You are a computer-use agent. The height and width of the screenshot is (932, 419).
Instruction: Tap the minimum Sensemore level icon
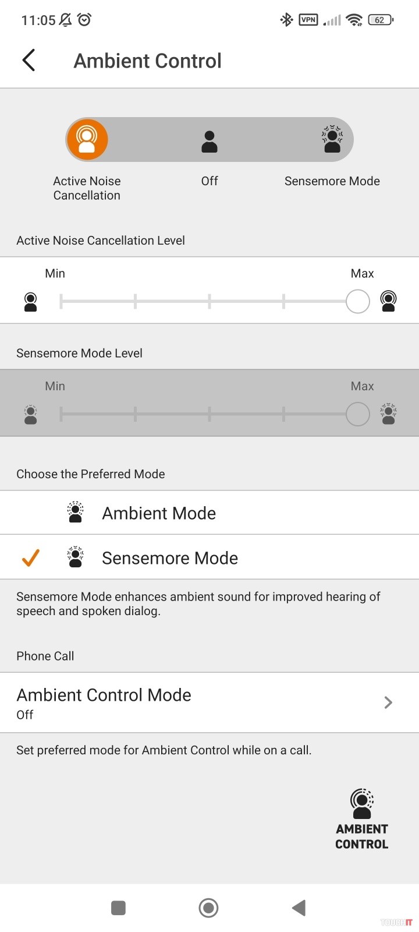[31, 414]
